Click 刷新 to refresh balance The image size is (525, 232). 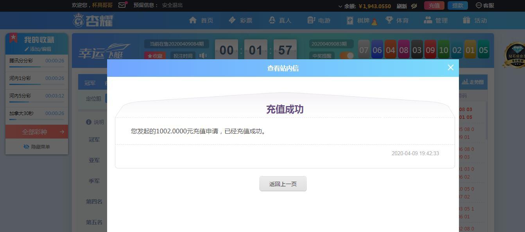pyautogui.click(x=401, y=6)
